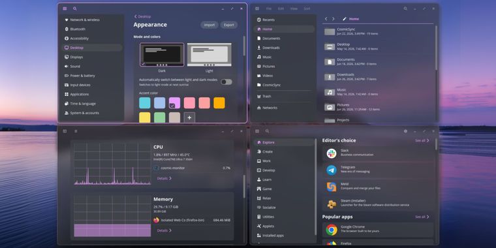Screen dimensions: 496x248
Task: Open the Telegram app entry
Action: (x=378, y=170)
